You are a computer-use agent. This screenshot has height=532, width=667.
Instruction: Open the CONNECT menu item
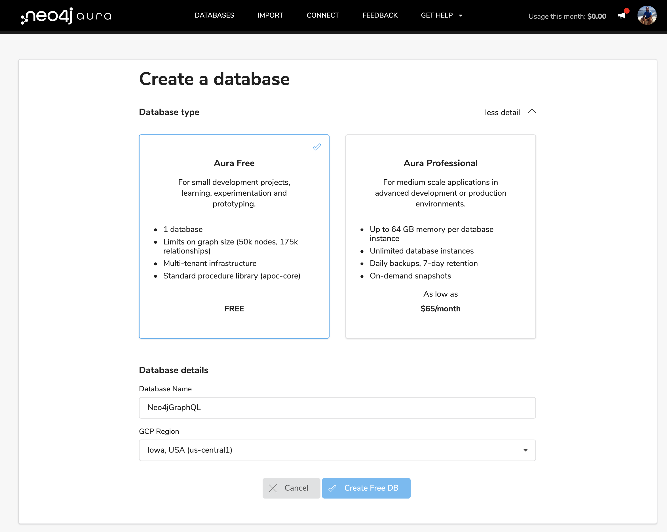coord(323,15)
